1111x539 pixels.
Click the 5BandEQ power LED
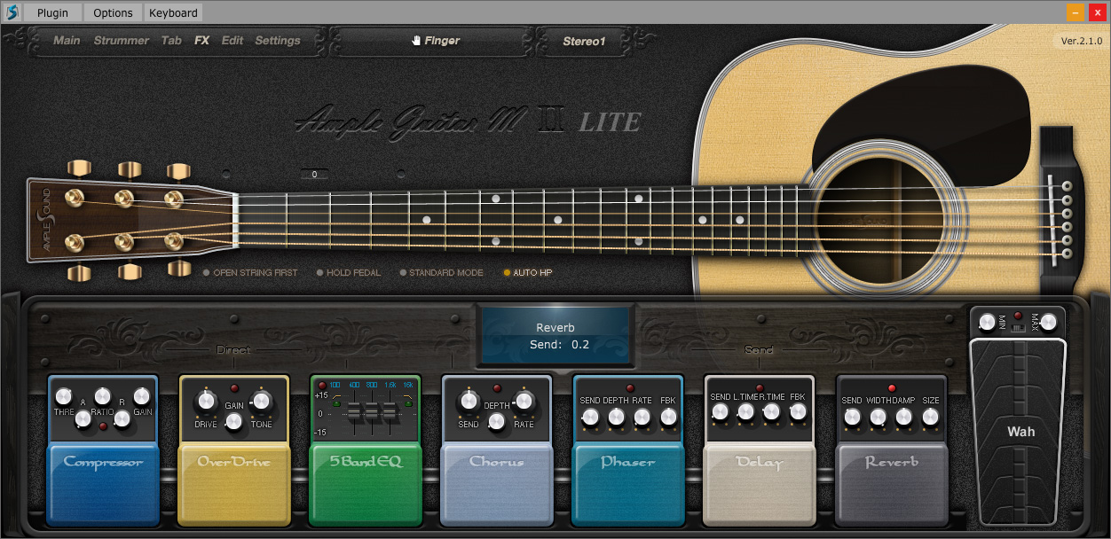tap(323, 385)
